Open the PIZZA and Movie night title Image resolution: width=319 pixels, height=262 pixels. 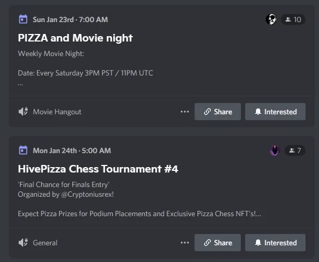[x=75, y=38]
